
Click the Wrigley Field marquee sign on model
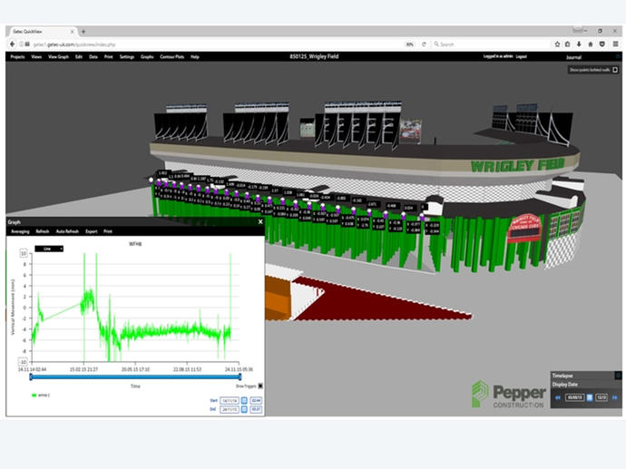coord(525,228)
